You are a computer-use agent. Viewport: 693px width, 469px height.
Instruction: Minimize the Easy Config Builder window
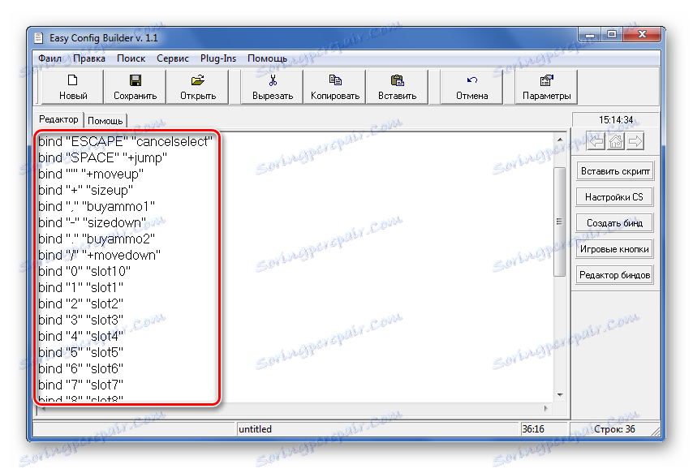click(x=589, y=35)
